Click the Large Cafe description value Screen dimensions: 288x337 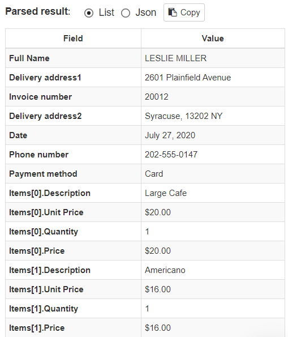(166, 193)
